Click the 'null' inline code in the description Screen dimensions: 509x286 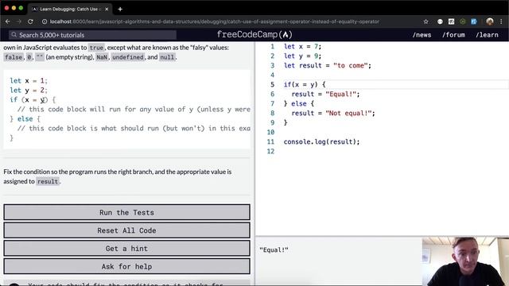[x=167, y=57]
